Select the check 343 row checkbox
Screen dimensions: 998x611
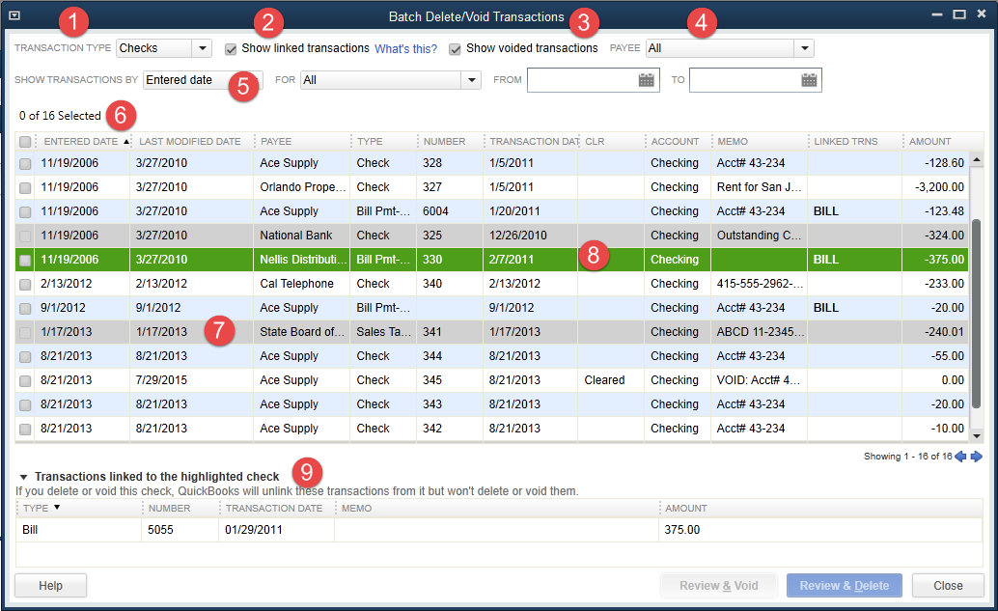[25, 404]
